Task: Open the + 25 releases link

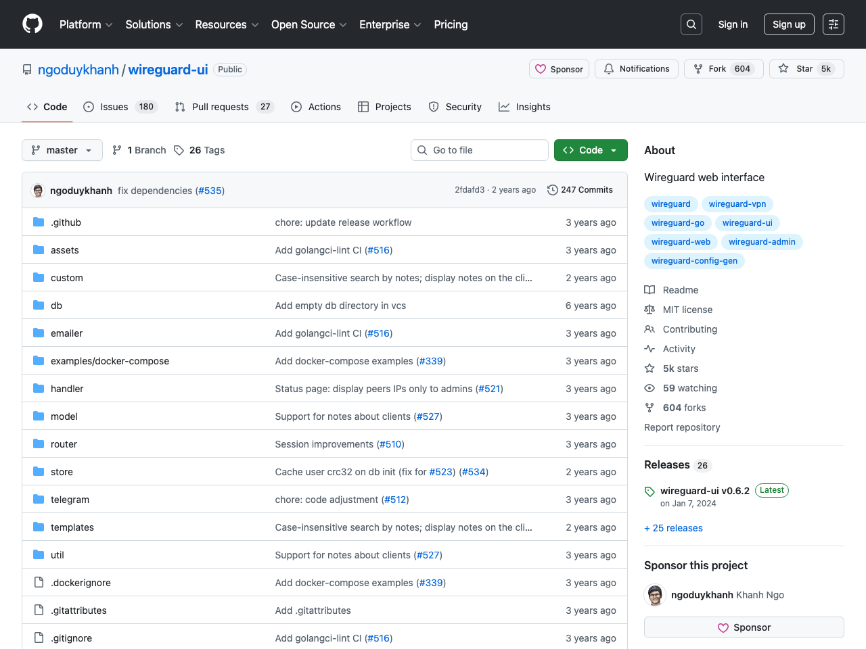Action: [673, 528]
